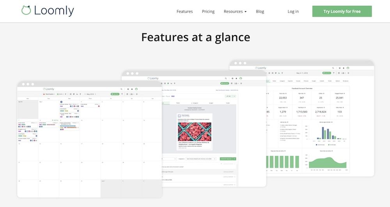Select May 2018 label in calendar window
Viewport: 390px width, 207px height.
pyautogui.click(x=90, y=94)
